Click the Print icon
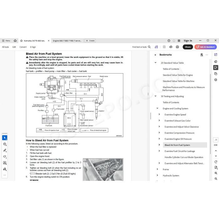The width and height of the screenshot is (219, 219). point(177,47)
